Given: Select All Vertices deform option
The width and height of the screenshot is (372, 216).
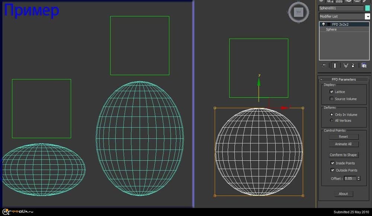Looking at the screenshot, I should pyautogui.click(x=331, y=120).
